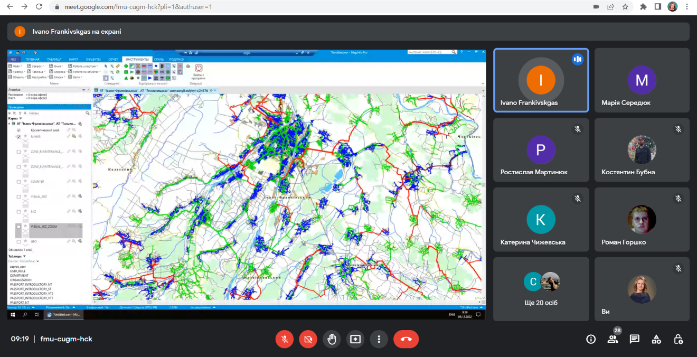Open the chat panel
Image resolution: width=697 pixels, height=357 pixels.
[634, 339]
